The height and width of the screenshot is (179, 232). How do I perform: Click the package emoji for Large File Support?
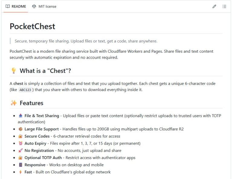21,129
